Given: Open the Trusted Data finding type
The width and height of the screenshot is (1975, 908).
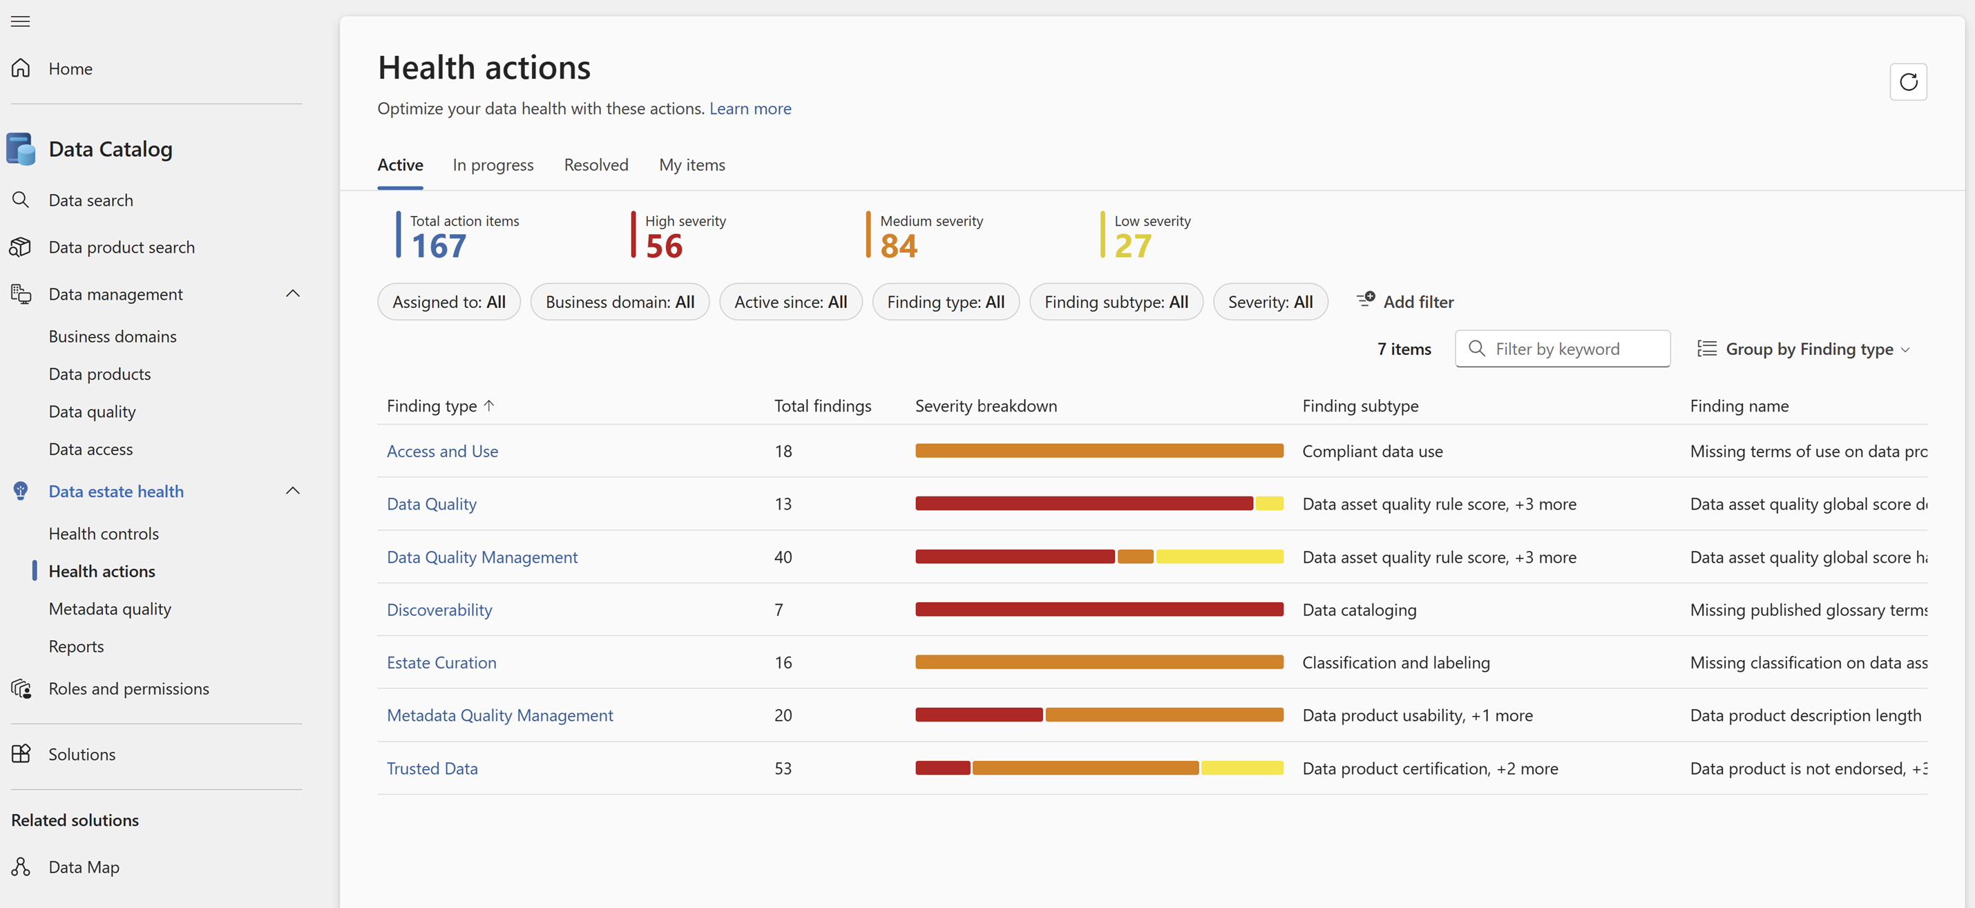Looking at the screenshot, I should (x=432, y=768).
